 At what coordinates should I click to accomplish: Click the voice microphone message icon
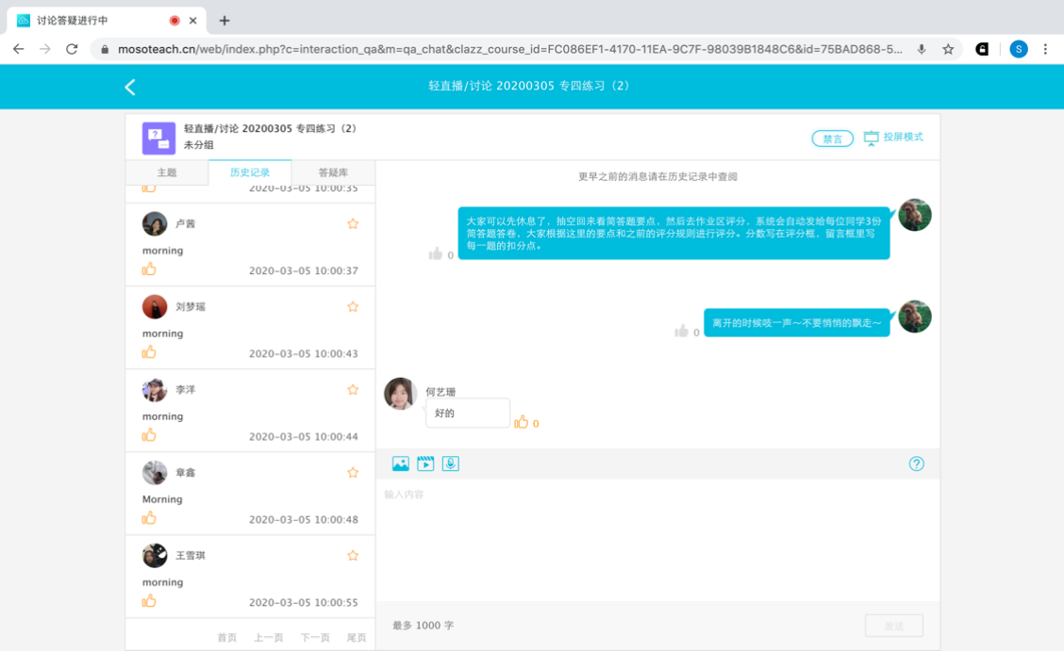click(451, 464)
